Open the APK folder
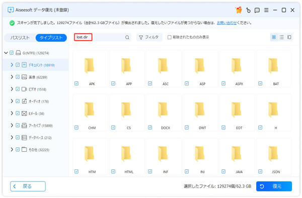The height and width of the screenshot is (198, 302). (x=89, y=66)
